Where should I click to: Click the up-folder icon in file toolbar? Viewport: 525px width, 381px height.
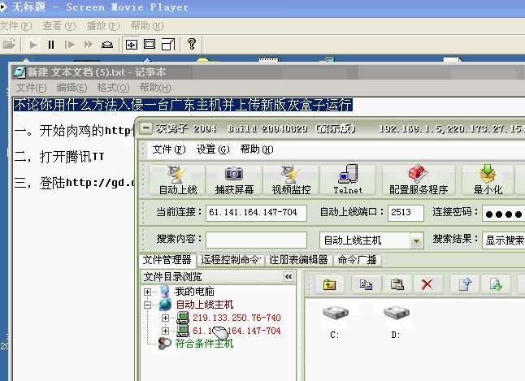pos(330,284)
